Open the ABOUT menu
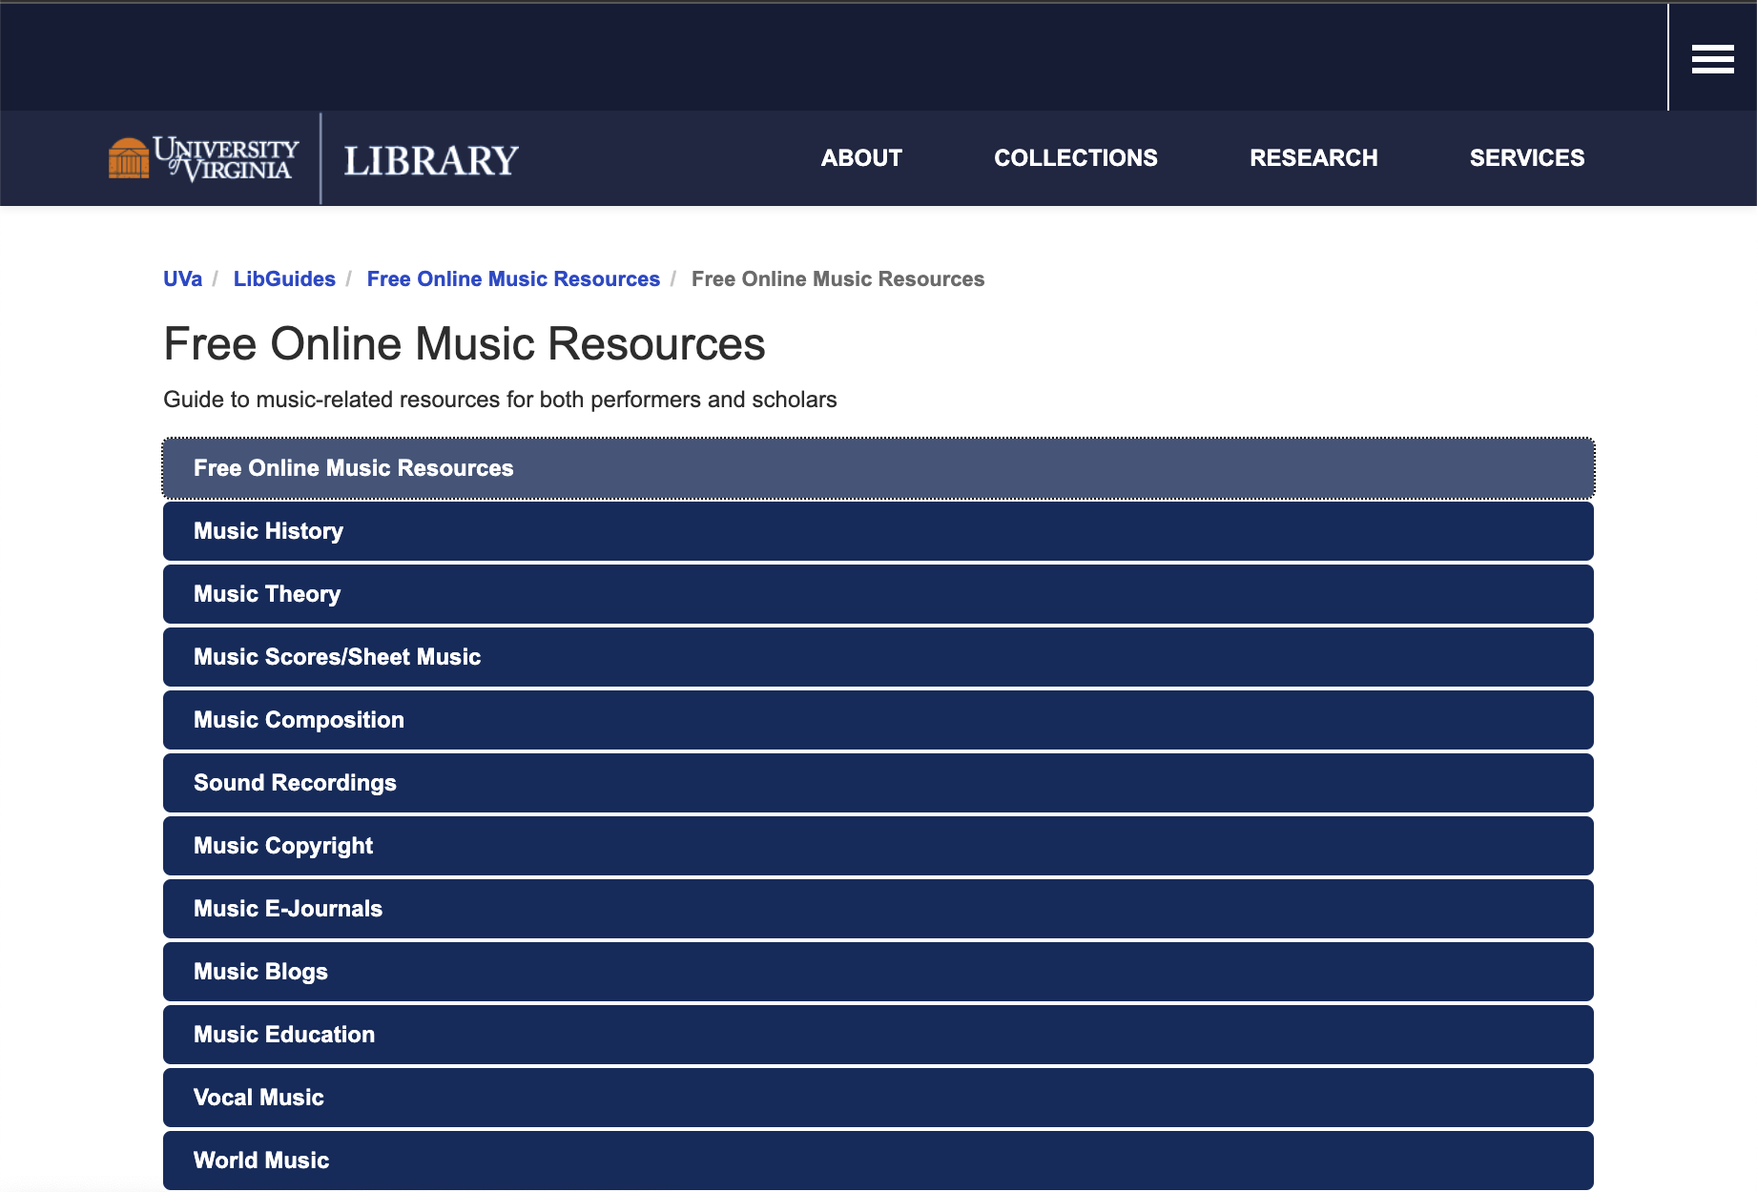Screen dimensions: 1757x1192 861,158
